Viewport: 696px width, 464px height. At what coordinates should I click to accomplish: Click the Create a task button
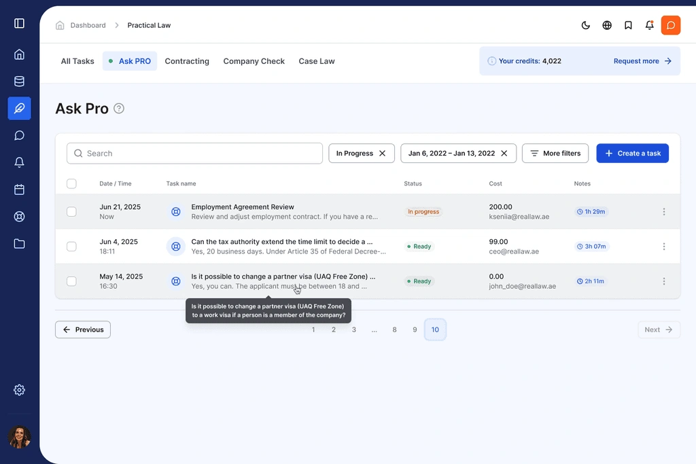point(632,154)
